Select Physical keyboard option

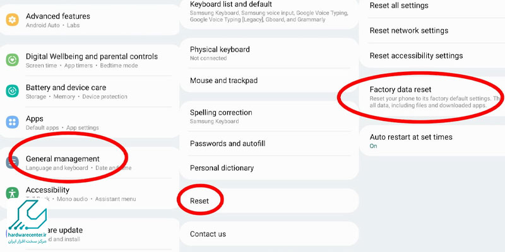point(220,50)
